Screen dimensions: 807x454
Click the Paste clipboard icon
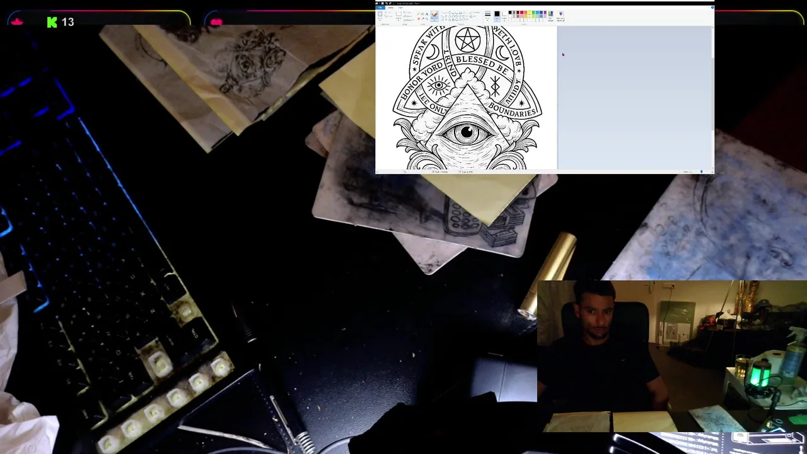(x=380, y=14)
